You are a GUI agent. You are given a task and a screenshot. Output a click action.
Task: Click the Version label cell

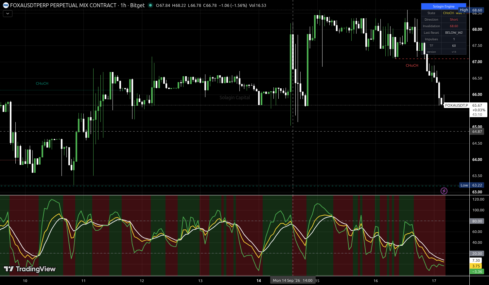pos(431,52)
